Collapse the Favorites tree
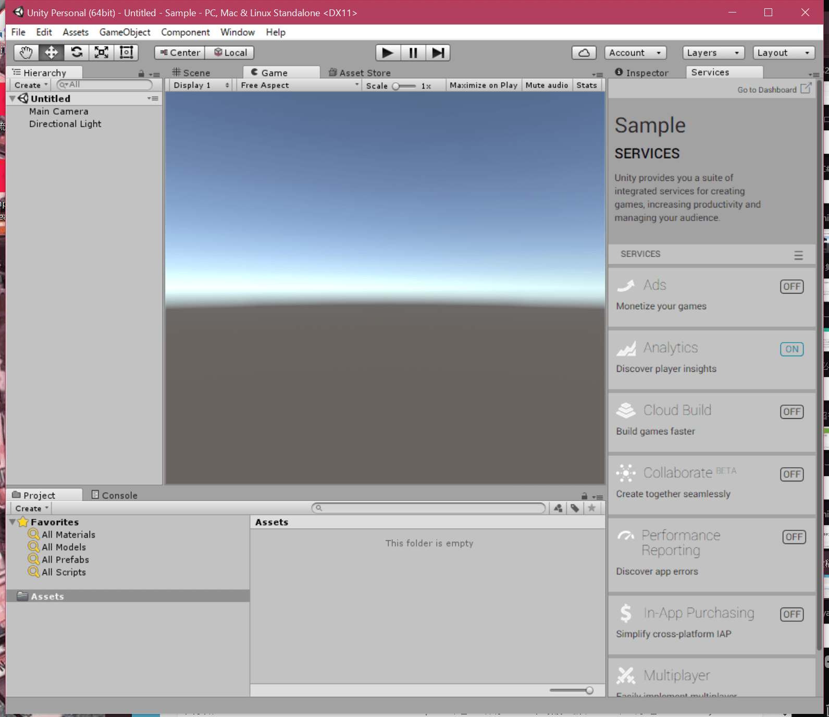Screen dimensions: 829x717 click(x=13, y=521)
